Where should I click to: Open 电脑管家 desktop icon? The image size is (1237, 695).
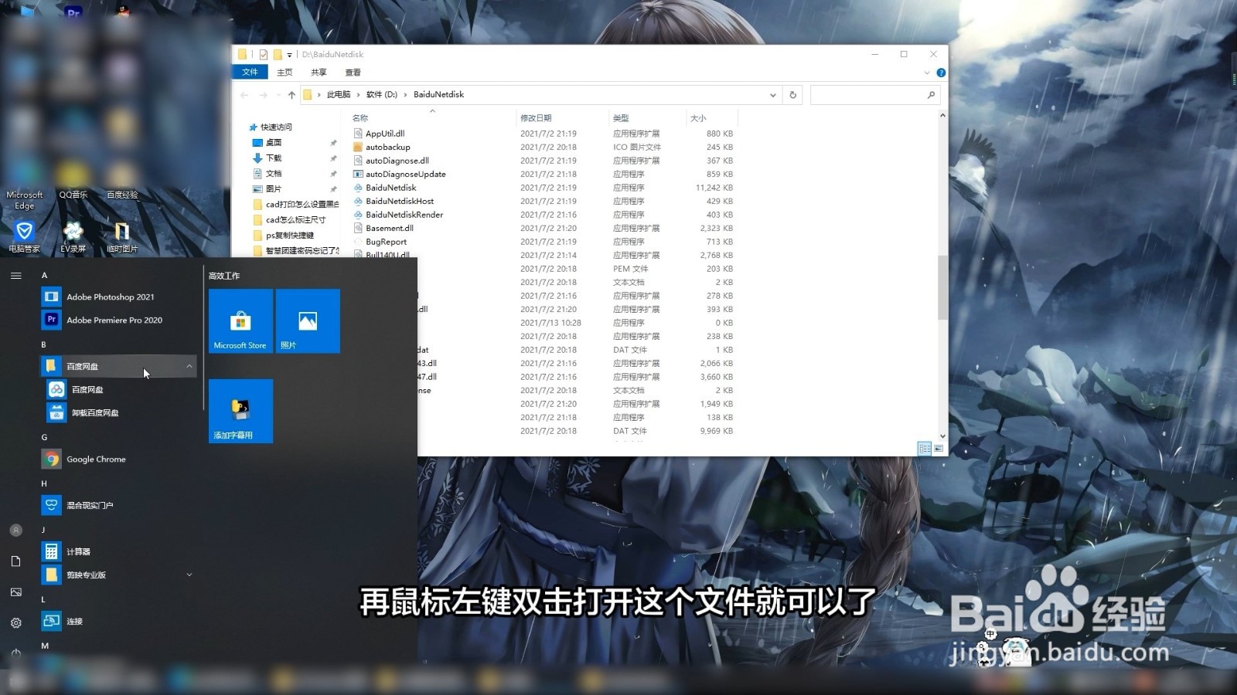24,236
